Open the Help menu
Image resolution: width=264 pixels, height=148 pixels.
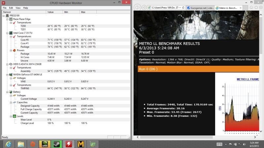tap(26, 8)
